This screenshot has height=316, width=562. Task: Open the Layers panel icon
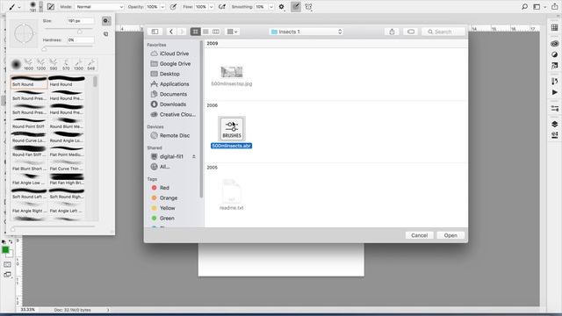[554, 124]
